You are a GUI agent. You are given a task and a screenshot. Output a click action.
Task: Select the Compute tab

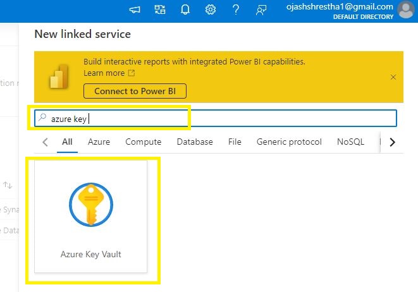(143, 142)
